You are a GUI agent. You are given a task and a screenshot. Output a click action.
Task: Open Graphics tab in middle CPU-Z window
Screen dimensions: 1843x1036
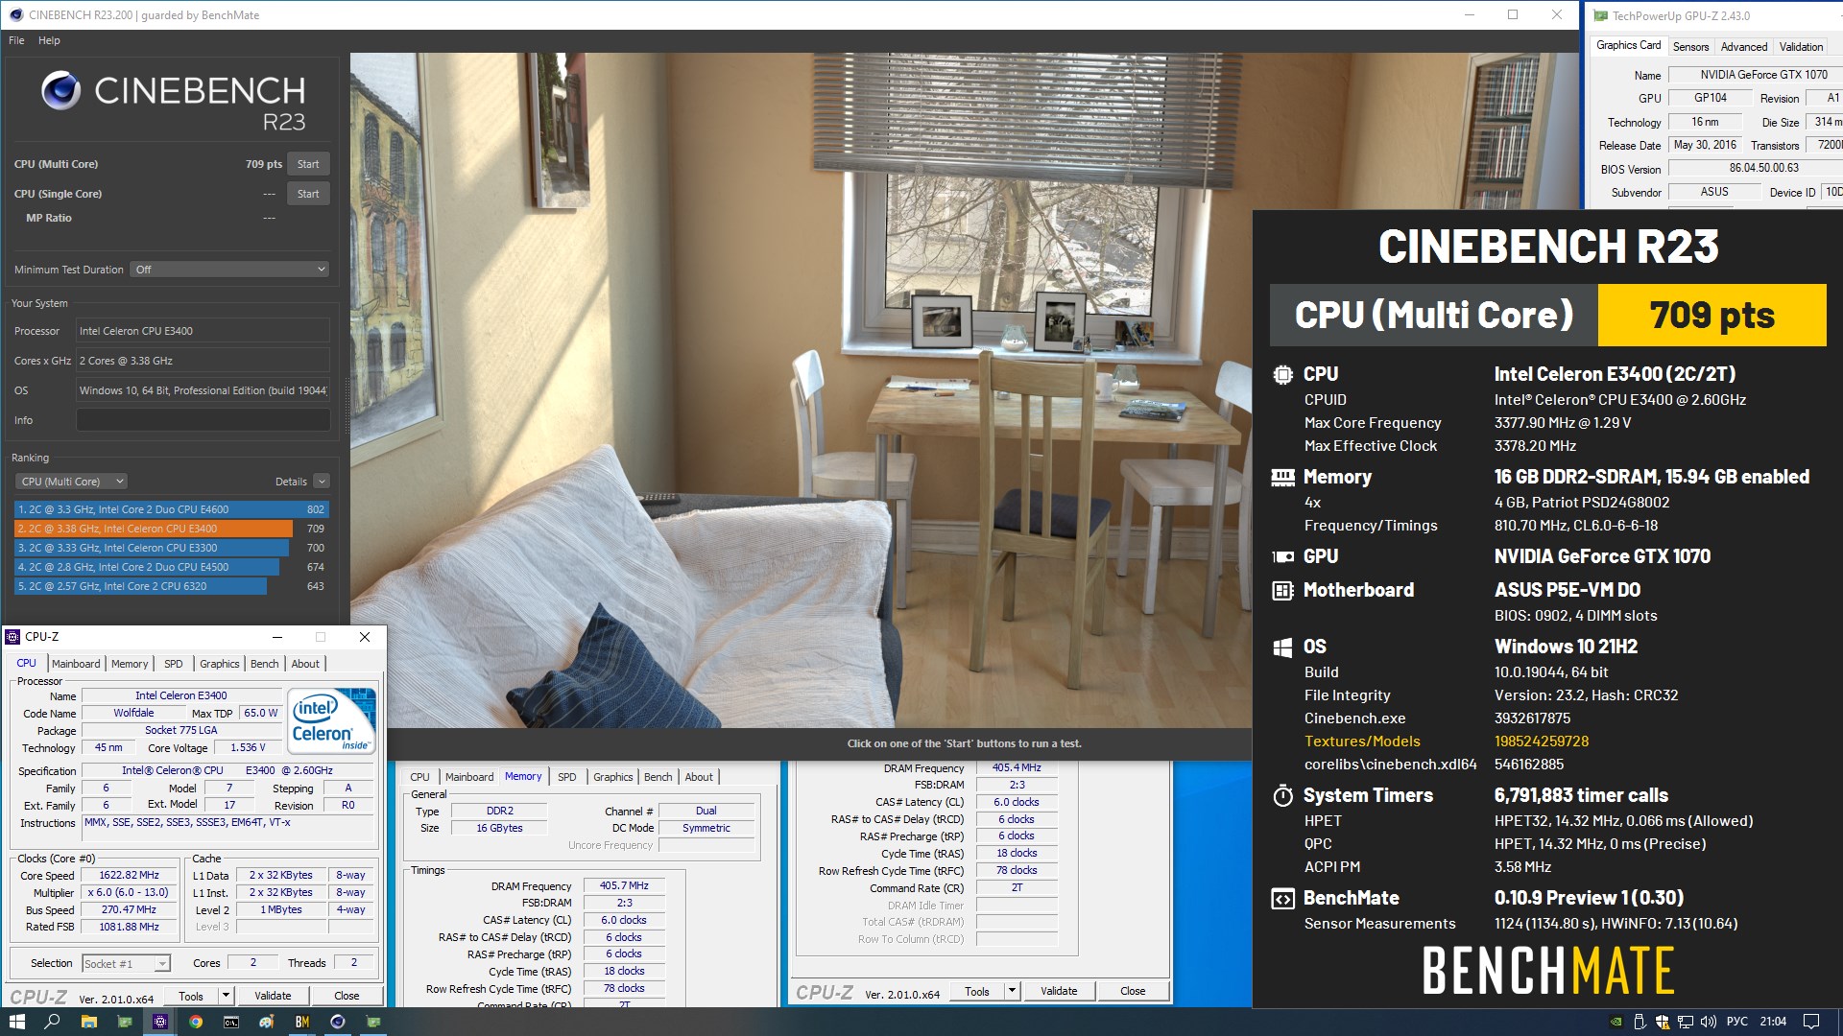(612, 777)
